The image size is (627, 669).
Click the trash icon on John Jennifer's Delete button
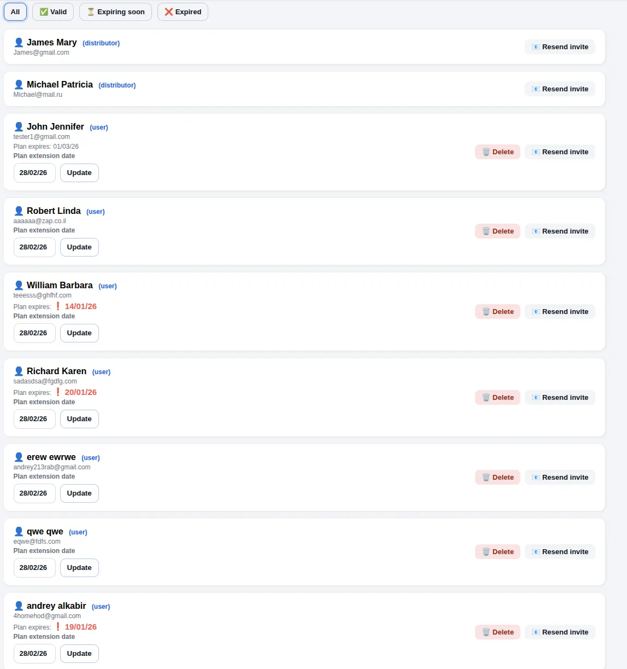point(487,152)
